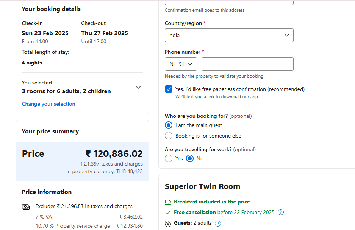Screen dimensions: 355x230
Task: Open the IN +91 phone code dropdown
Action: click(181, 64)
